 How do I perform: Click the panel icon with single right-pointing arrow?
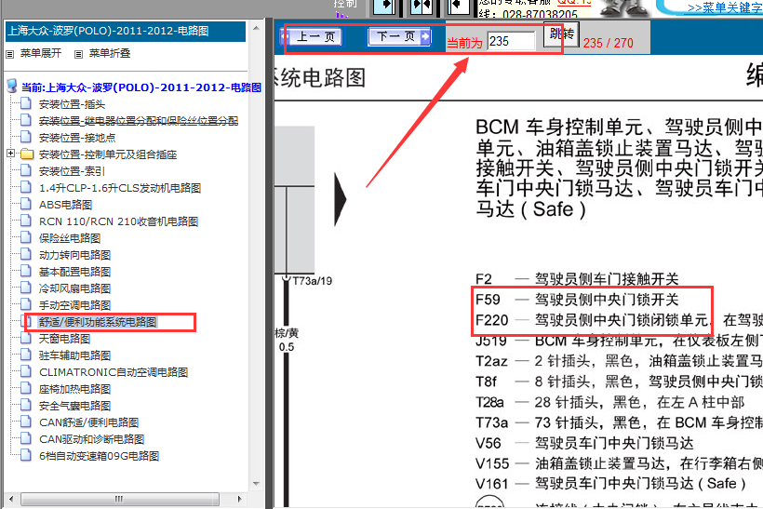coord(384,7)
